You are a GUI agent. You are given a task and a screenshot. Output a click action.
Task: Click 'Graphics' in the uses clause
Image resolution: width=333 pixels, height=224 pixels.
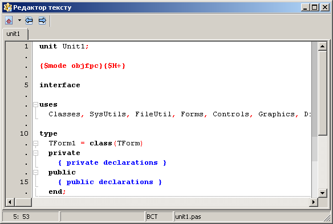[x=277, y=114]
